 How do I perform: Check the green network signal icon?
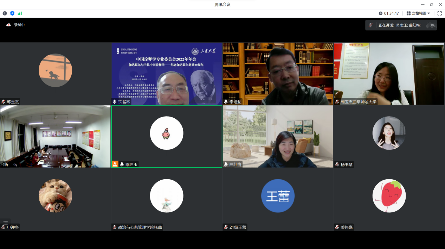[x=20, y=13]
